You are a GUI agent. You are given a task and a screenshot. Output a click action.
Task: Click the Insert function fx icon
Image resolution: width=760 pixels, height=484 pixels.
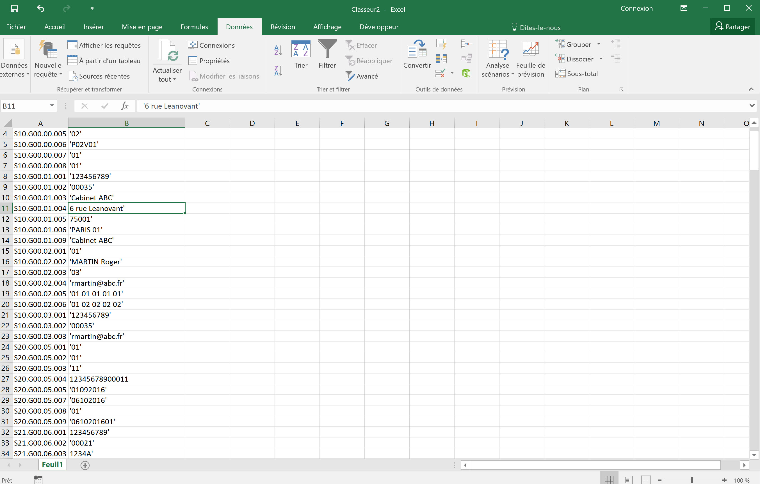125,106
